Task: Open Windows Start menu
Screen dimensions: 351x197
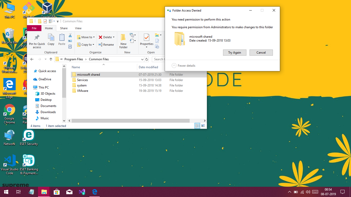Action: pos(6,192)
